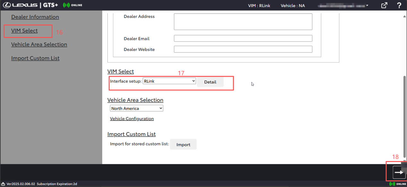
Task: Click the scrollbar up arrow
Action: point(404,16)
